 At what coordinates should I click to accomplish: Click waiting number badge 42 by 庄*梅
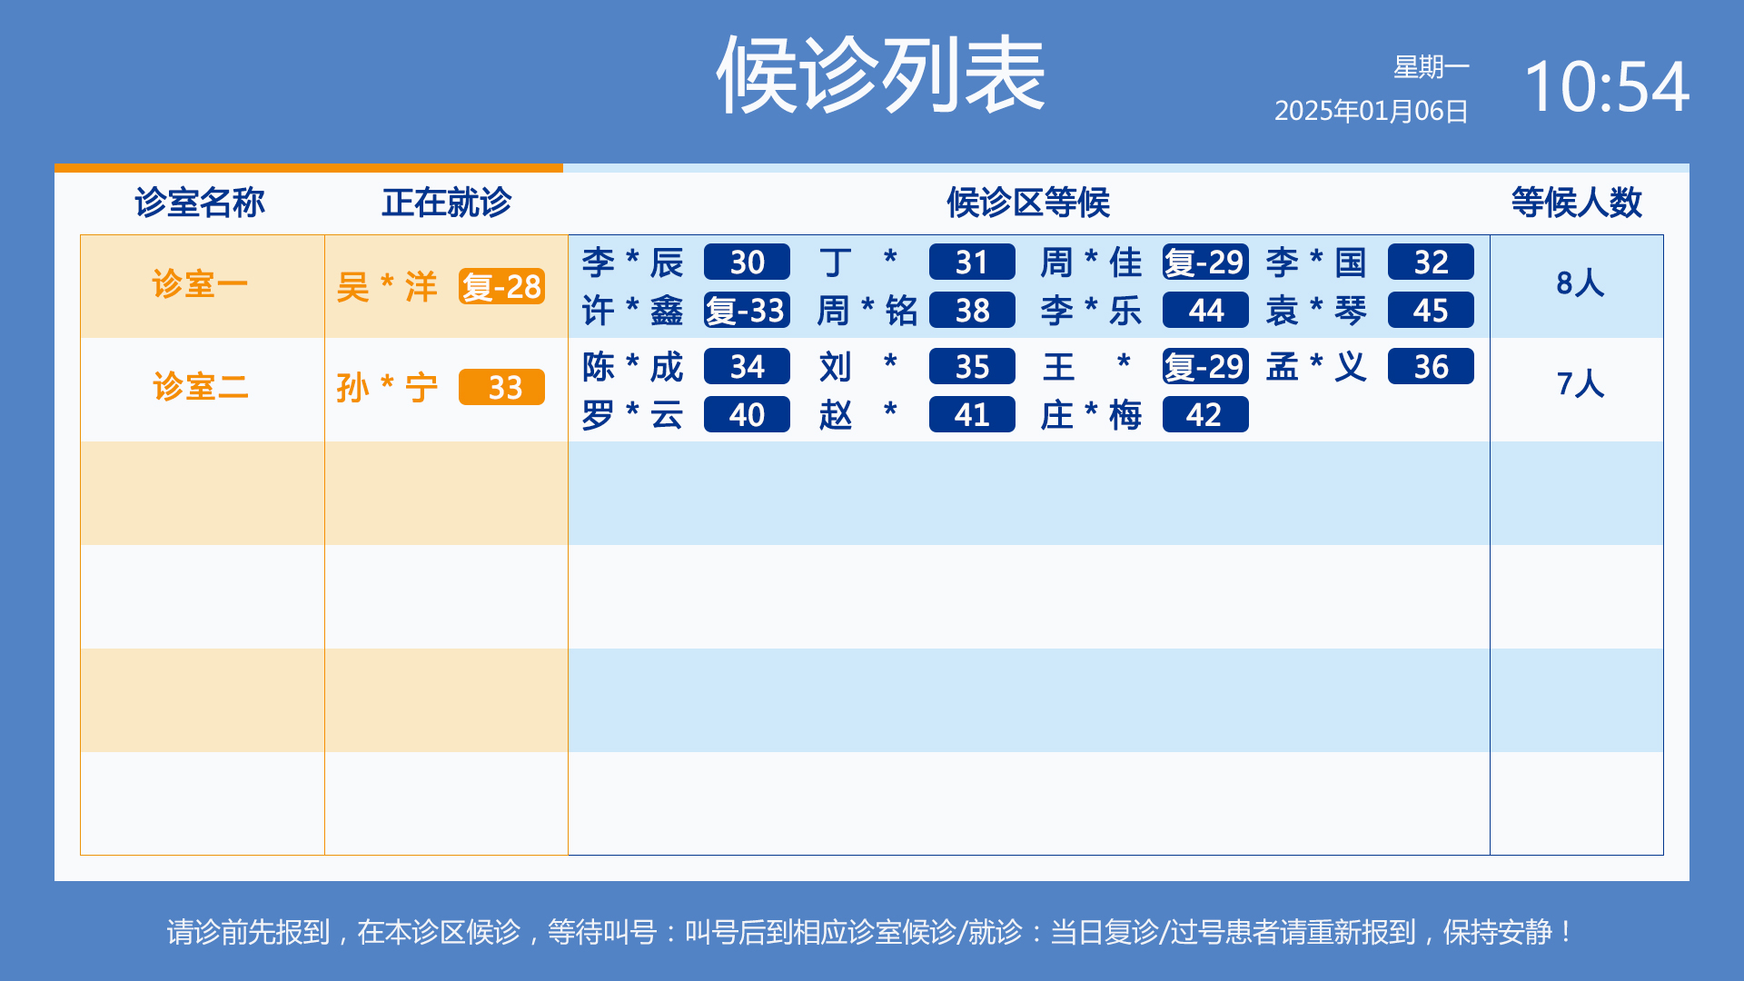1205,415
